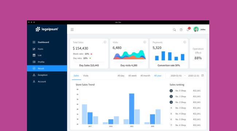The image size is (237, 131).
Task: Click No. 5 Shop ranking row
Action: point(185,119)
